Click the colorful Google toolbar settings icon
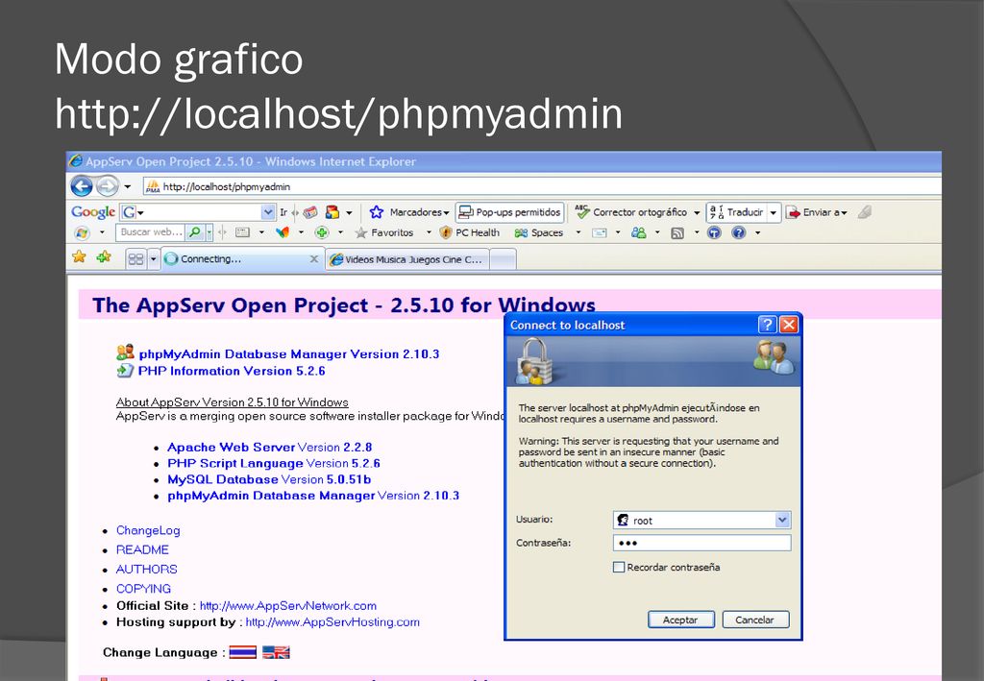Image resolution: width=984 pixels, height=681 pixels. click(332, 212)
